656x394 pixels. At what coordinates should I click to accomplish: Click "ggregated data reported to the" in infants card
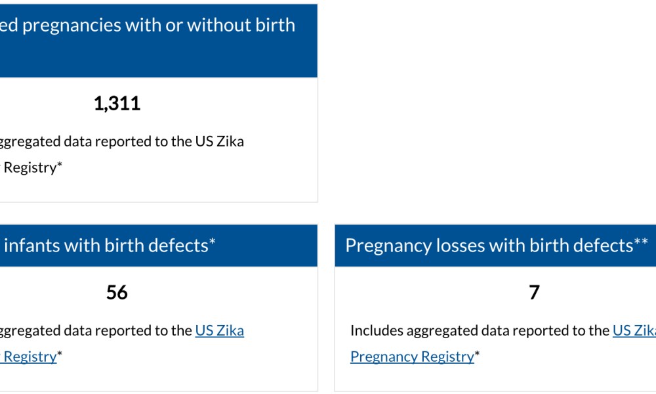point(95,330)
